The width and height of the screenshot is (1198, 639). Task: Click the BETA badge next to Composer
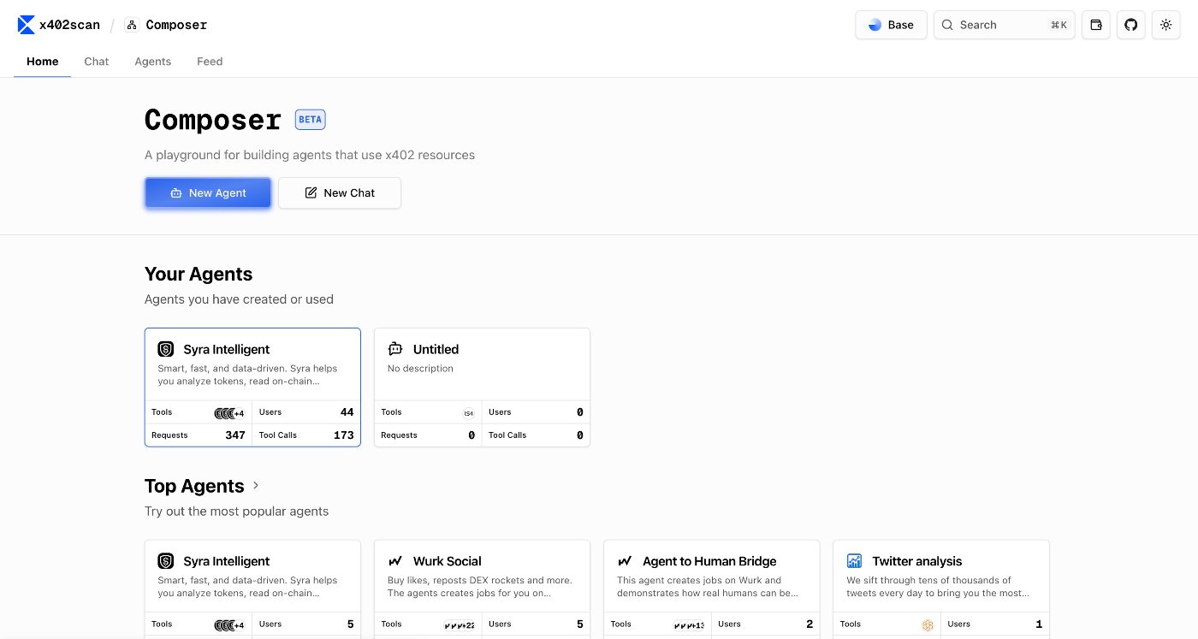[x=310, y=120]
